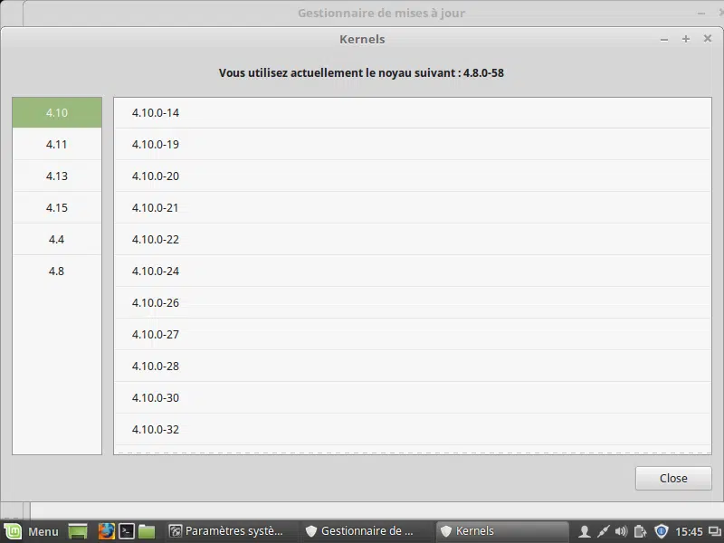Select the 4.8 kernel series
The image size is (724, 543).
(57, 271)
